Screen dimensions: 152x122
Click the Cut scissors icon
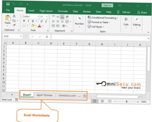click(x=14, y=16)
